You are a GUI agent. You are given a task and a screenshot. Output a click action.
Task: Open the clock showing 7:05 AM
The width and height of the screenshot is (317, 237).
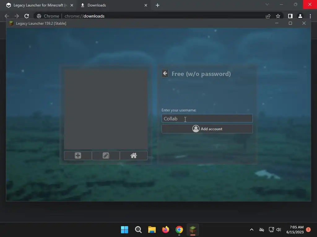click(x=295, y=230)
